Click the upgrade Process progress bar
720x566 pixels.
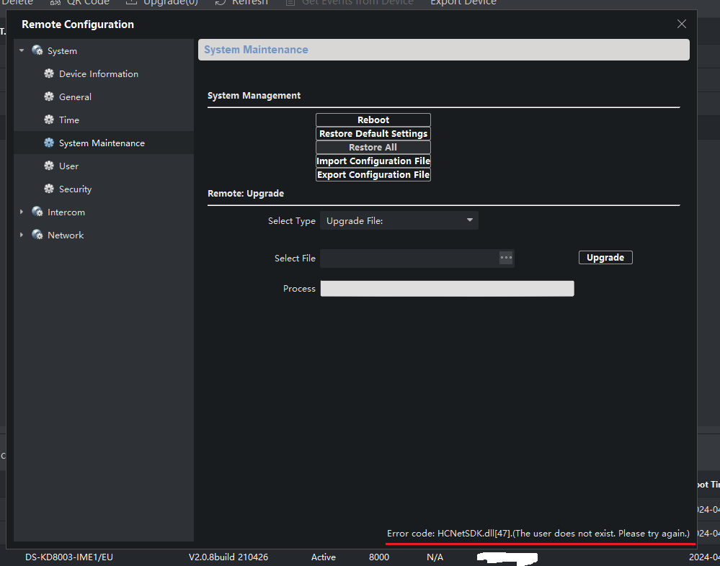[447, 289]
